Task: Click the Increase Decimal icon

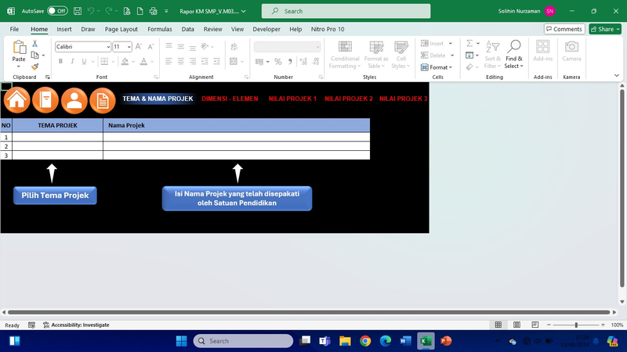Action: (303, 62)
